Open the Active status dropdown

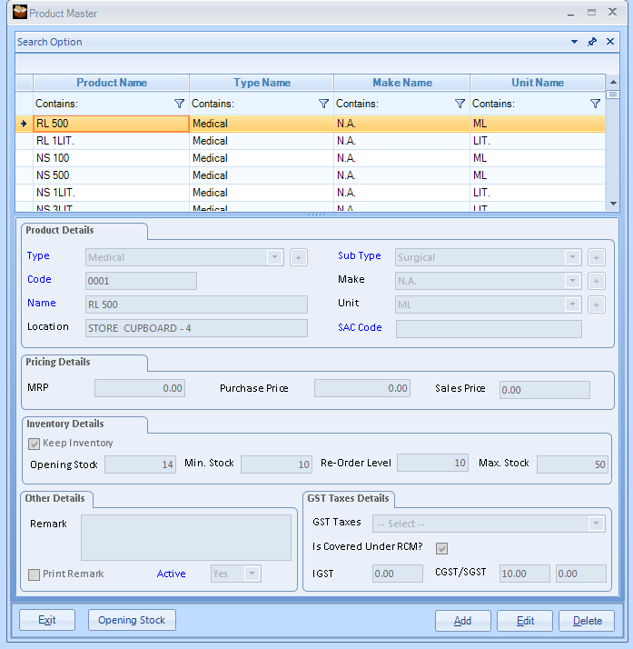[x=251, y=574]
